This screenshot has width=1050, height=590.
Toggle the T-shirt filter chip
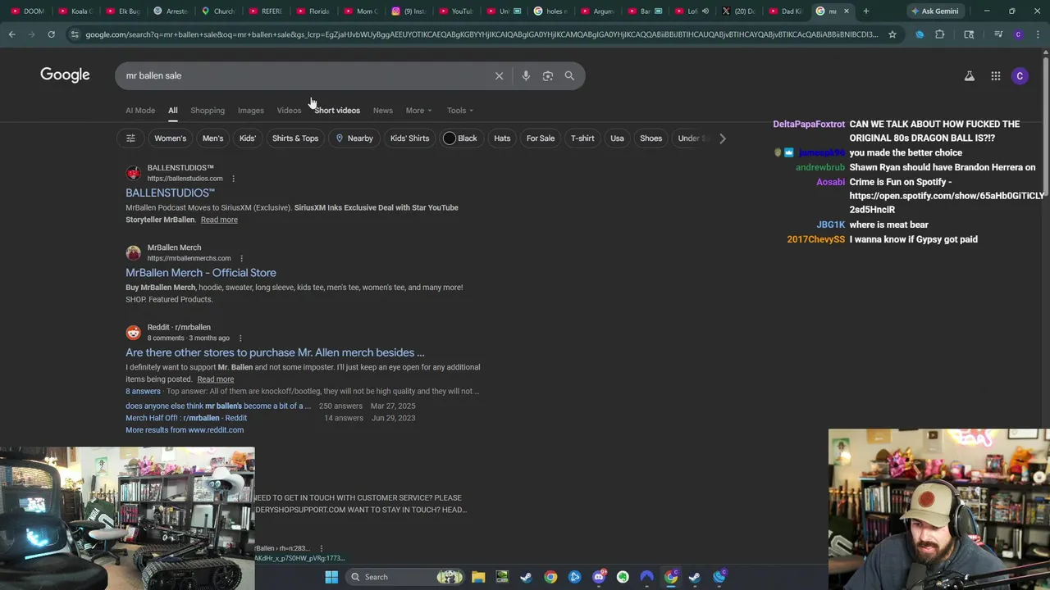coord(582,138)
